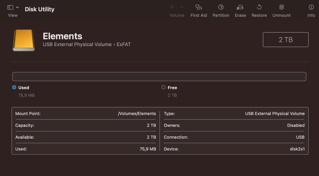
Task: Select the yellow Elements drive icon
Action: [24, 40]
